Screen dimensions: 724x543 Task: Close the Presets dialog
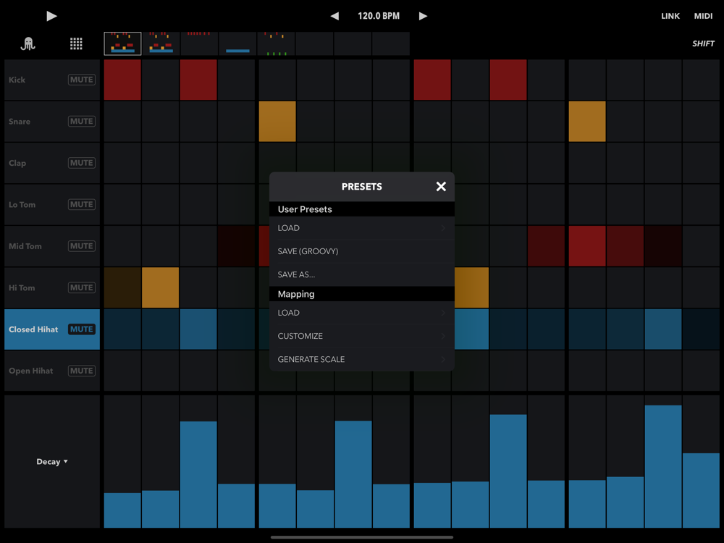click(x=440, y=187)
